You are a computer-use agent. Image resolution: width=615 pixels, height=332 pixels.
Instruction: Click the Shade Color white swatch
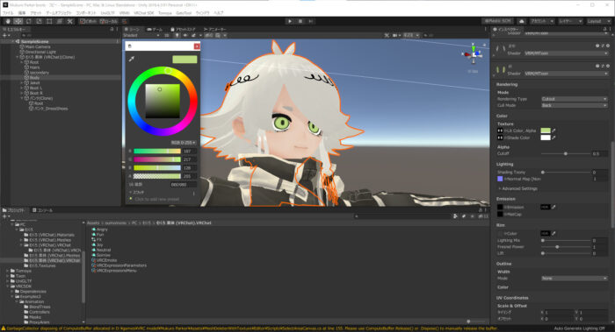click(x=546, y=138)
